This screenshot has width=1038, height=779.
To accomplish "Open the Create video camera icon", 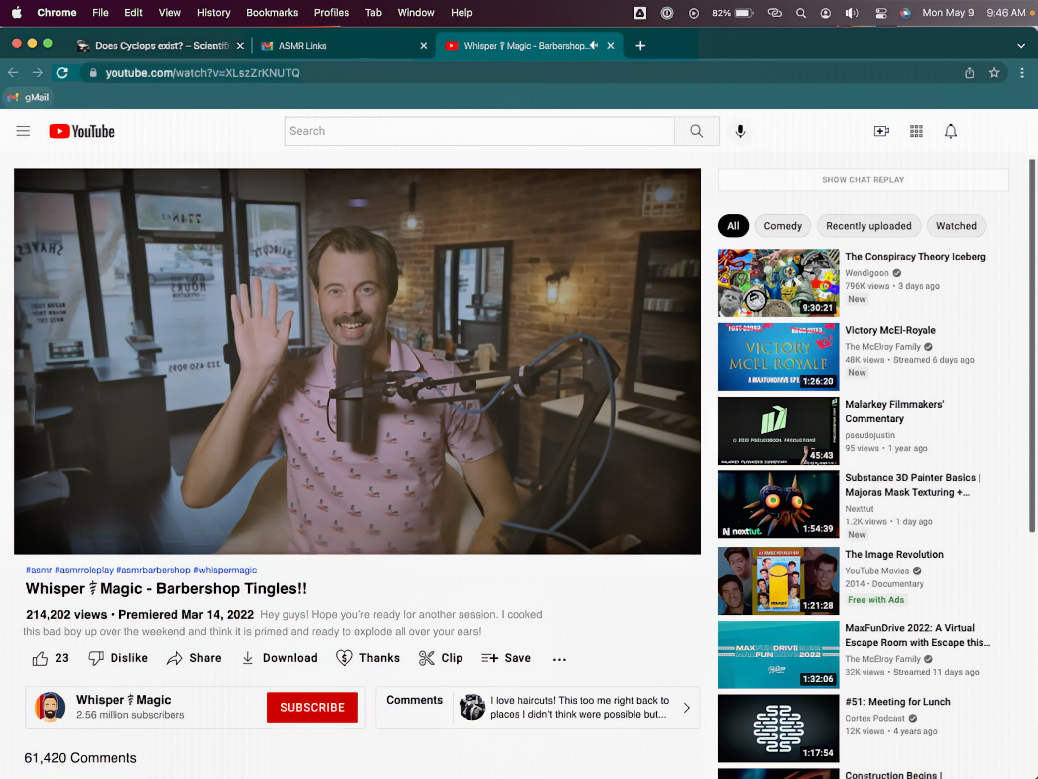I will click(x=881, y=131).
